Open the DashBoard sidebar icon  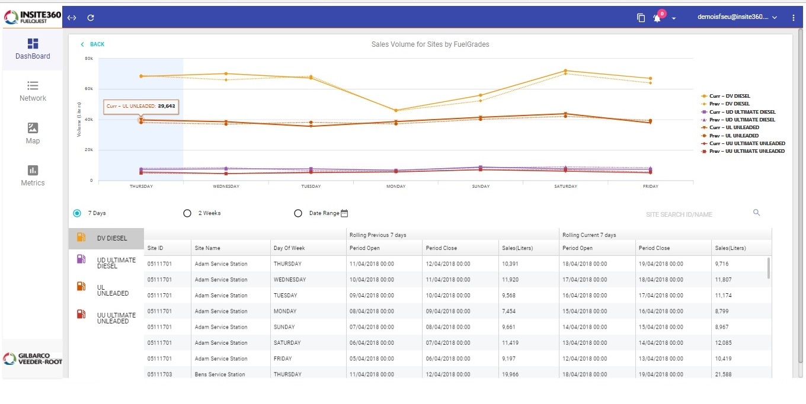click(x=33, y=44)
